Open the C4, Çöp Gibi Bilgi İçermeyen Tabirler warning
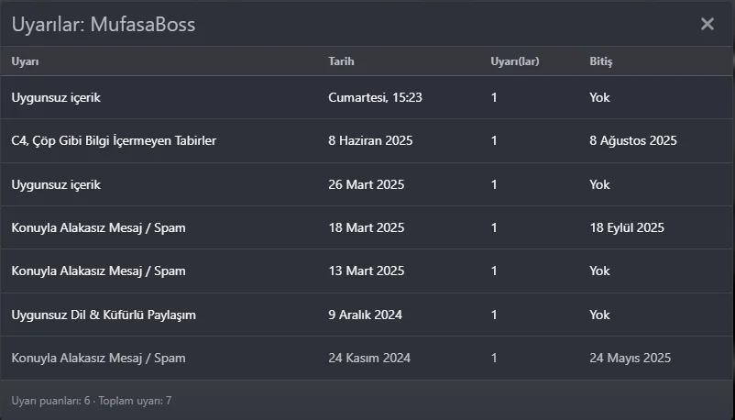This screenshot has width=735, height=420. point(114,141)
